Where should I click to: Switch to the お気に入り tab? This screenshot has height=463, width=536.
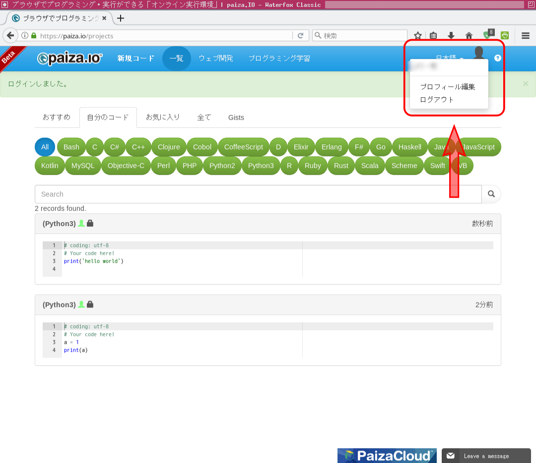point(162,117)
